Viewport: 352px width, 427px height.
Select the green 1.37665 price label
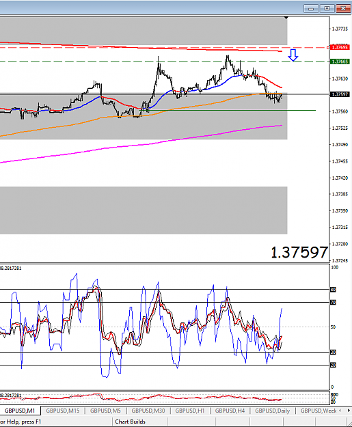(340, 61)
